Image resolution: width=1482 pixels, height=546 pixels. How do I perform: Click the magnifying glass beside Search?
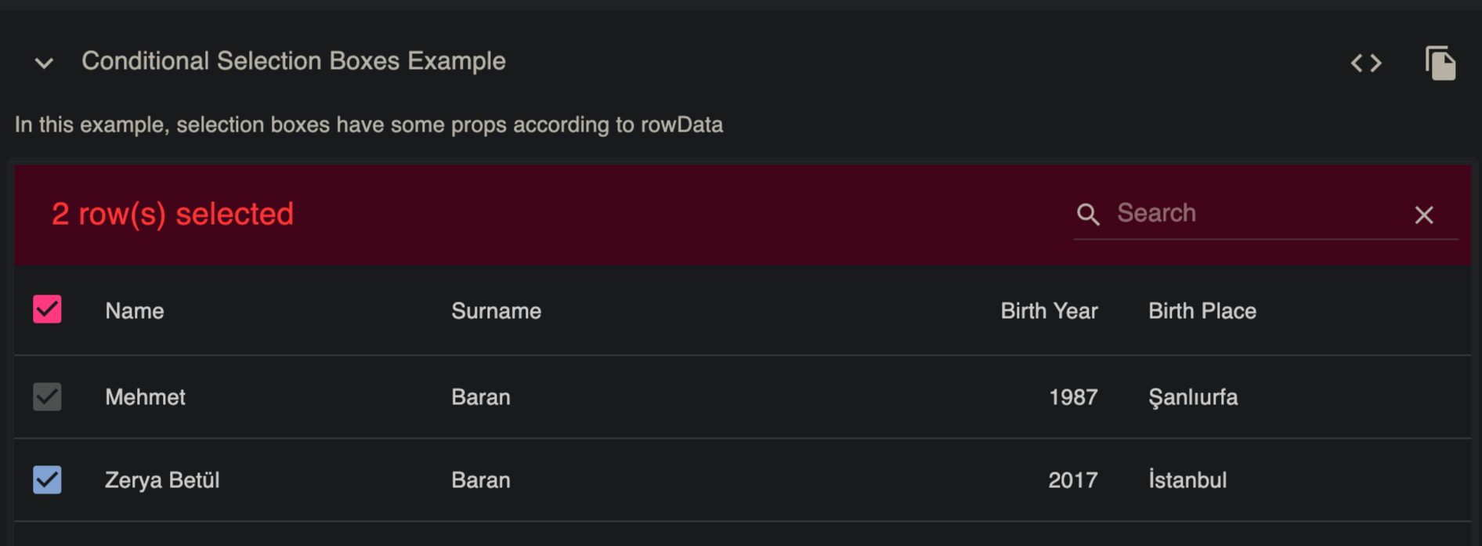pyautogui.click(x=1088, y=214)
